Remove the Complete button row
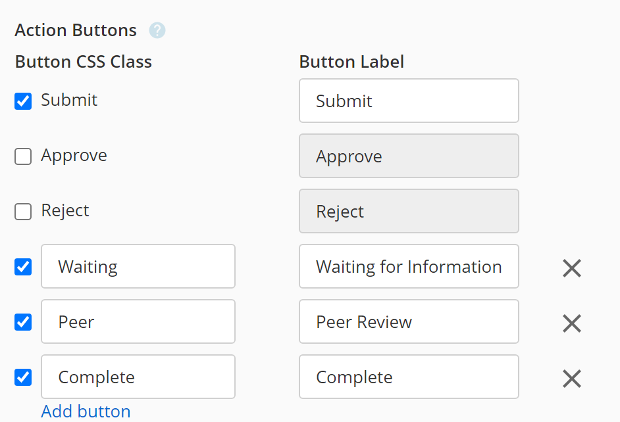The width and height of the screenshot is (620, 422). click(571, 378)
